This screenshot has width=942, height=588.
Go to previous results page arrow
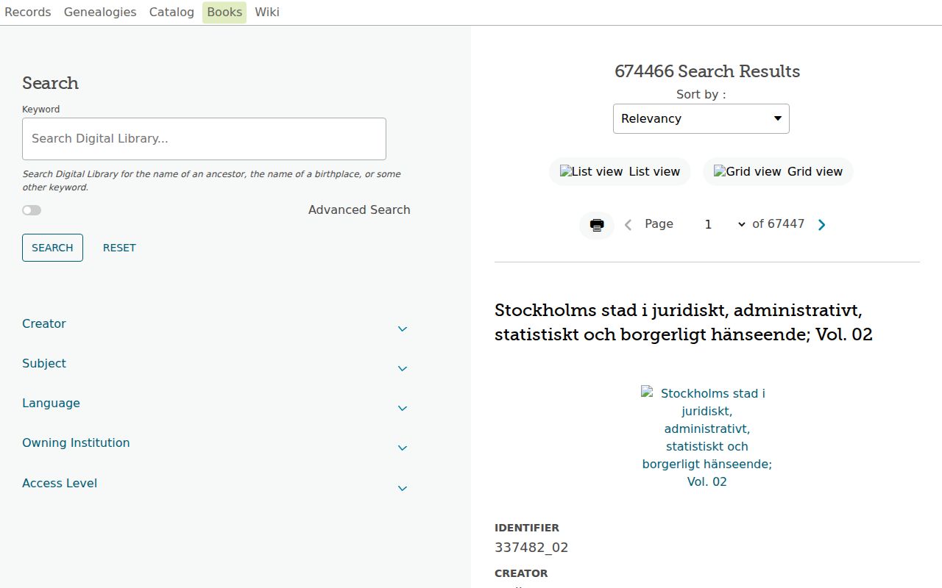coord(628,225)
